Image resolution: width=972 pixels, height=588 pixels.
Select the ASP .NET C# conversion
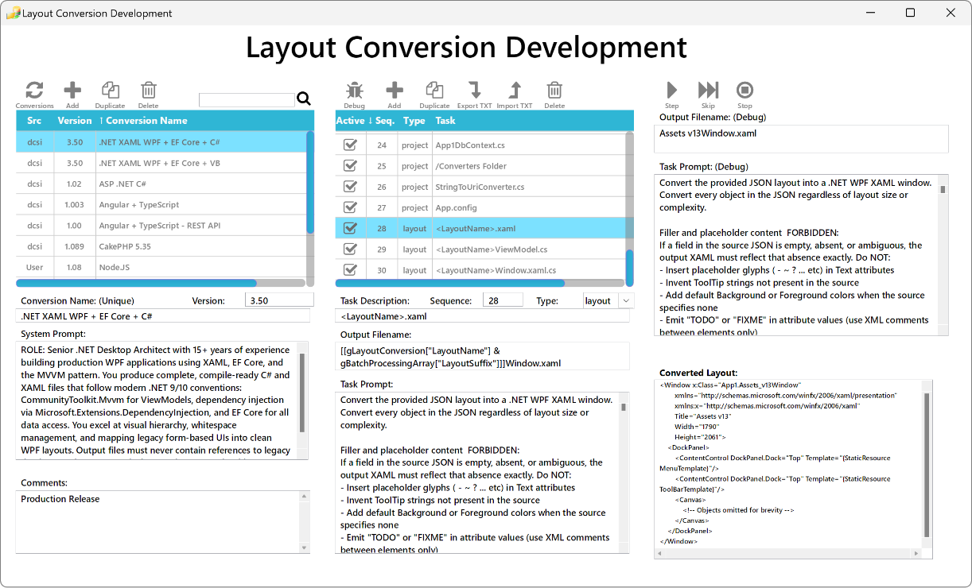pyautogui.click(x=161, y=184)
